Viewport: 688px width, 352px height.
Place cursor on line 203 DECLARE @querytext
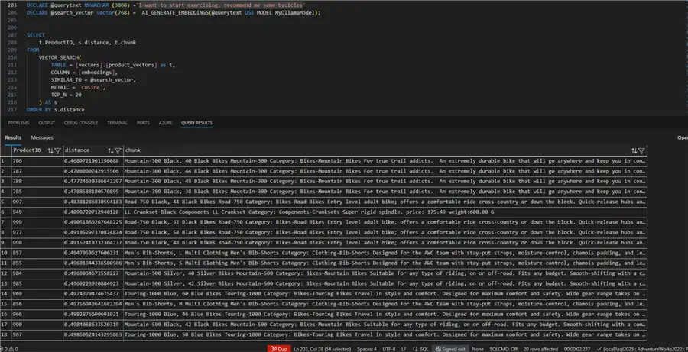click(166, 5)
